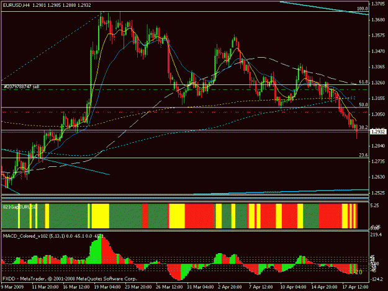This screenshot has width=388, height=291.
Task: Click the 5.25 scale value of gap indicator
Action: pos(374,205)
